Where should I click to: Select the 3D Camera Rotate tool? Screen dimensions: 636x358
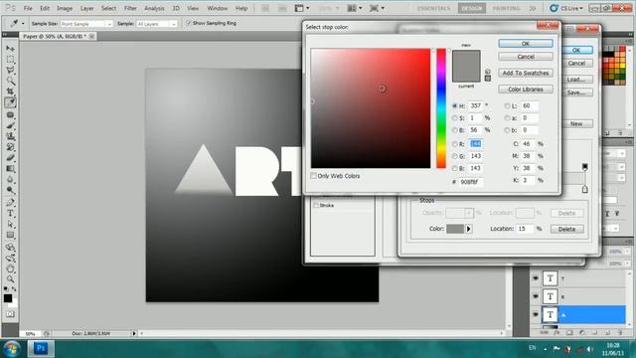(10, 258)
